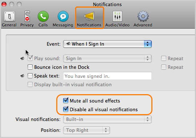Enable Bounce icon in the Dock

30,67
